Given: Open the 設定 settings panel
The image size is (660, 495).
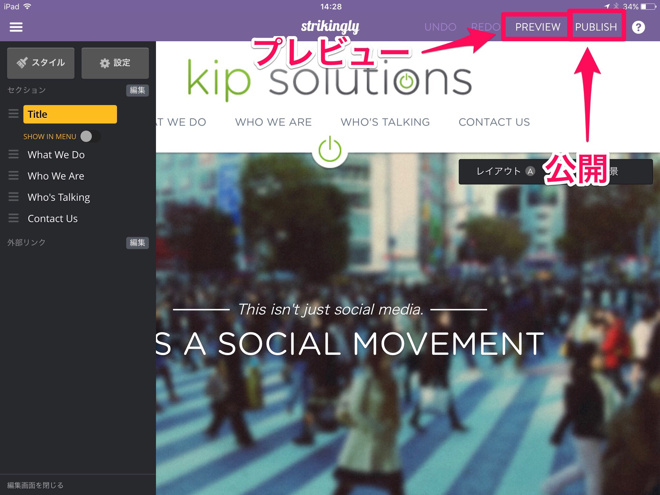Looking at the screenshot, I should pyautogui.click(x=115, y=63).
